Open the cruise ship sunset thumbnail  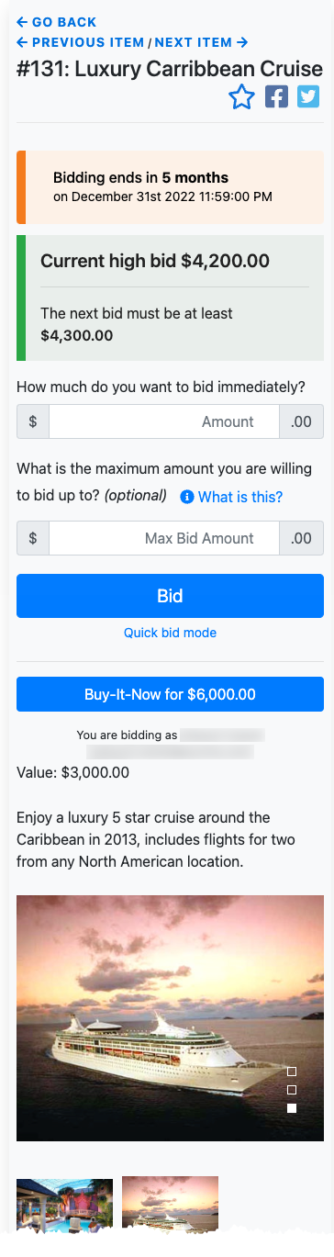point(170,1204)
